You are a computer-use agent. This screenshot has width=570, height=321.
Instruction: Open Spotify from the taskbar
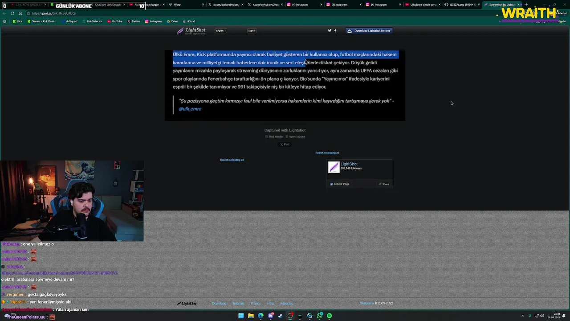coord(329,316)
